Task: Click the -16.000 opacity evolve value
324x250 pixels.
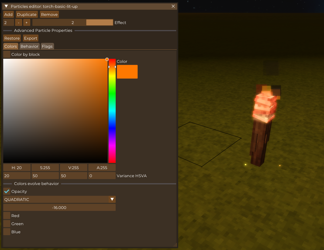Action: pyautogui.click(x=59, y=207)
